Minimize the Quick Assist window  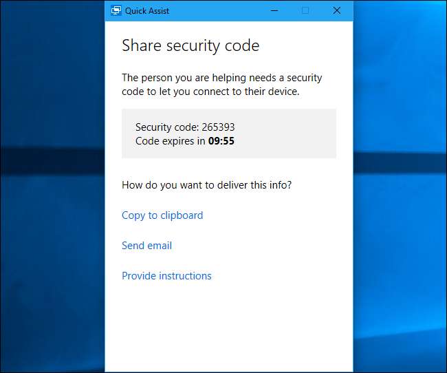coord(274,11)
